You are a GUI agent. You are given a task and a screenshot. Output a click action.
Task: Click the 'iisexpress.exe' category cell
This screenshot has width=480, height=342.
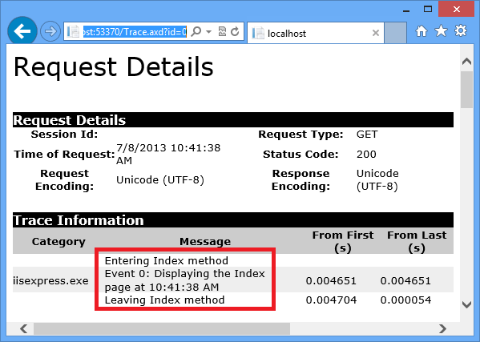pos(50,281)
